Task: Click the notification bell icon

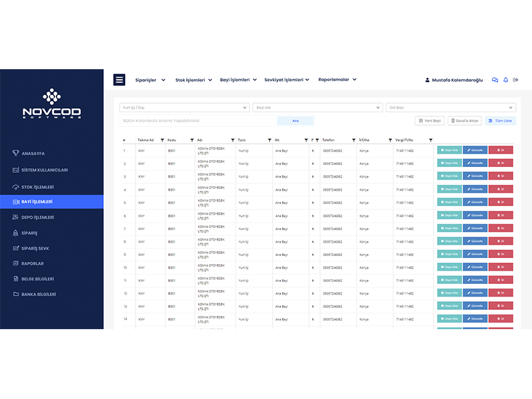Action: point(505,80)
